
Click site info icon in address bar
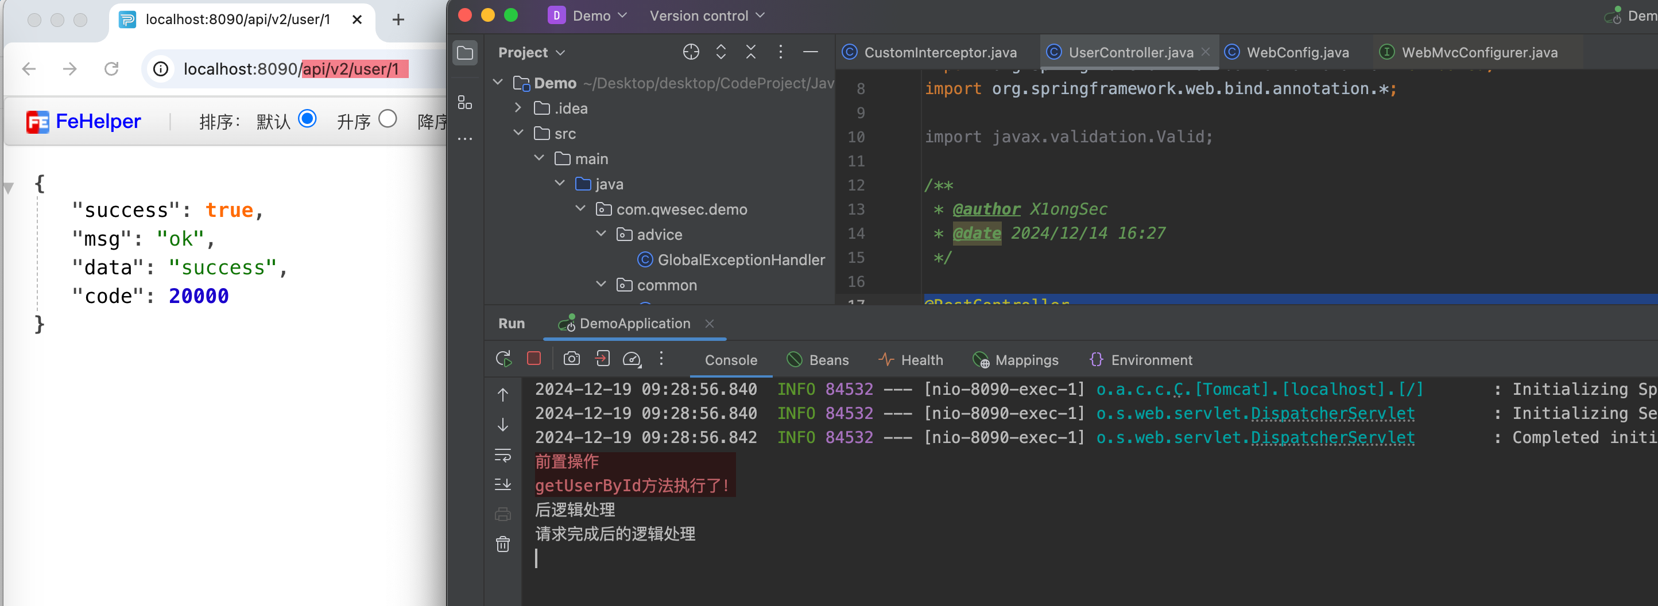[161, 69]
